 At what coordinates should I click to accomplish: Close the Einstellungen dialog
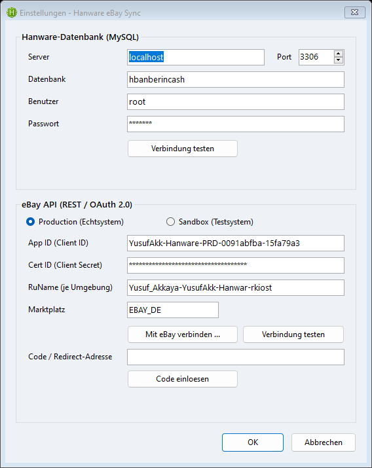[355, 12]
